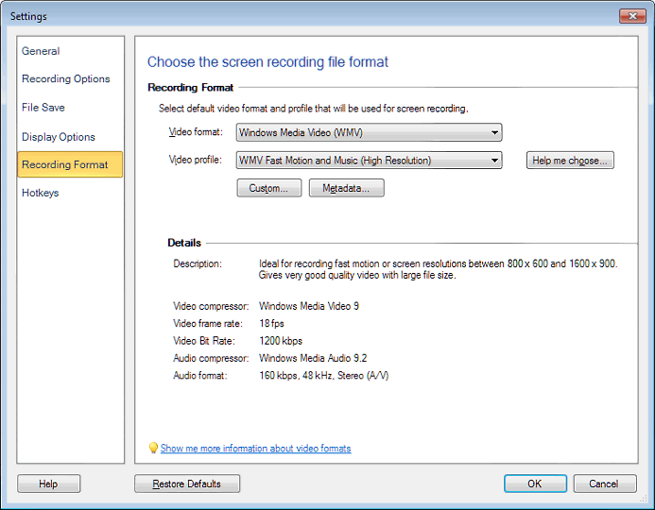
Task: Expand the Video profile combo box
Action: pos(369,161)
